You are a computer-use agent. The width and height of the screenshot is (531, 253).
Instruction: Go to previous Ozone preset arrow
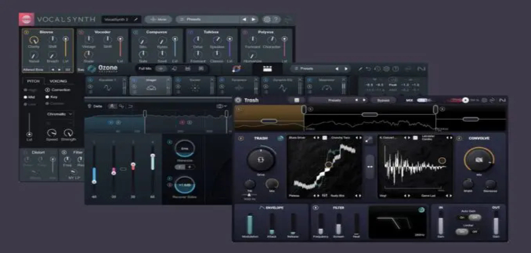(x=337, y=69)
